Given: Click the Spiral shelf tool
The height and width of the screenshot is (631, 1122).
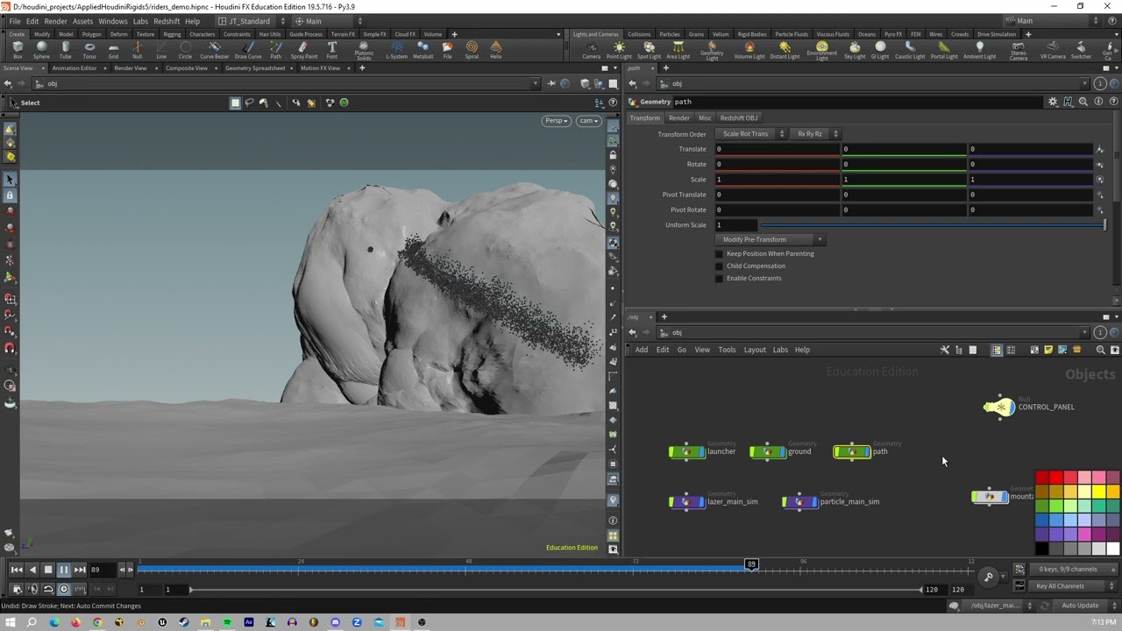Looking at the screenshot, I should pos(472,50).
